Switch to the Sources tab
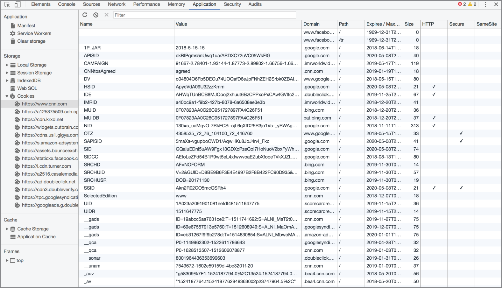The width and height of the screenshot is (502, 288). point(91,4)
